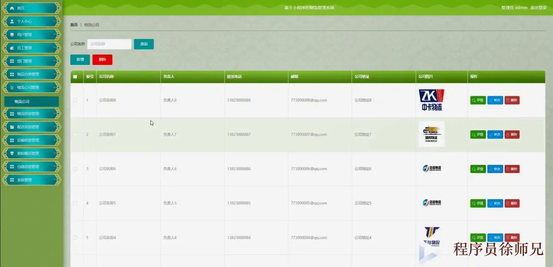Click the grid icon beside 物流信息管理
The image size is (553, 267).
click(x=12, y=114)
